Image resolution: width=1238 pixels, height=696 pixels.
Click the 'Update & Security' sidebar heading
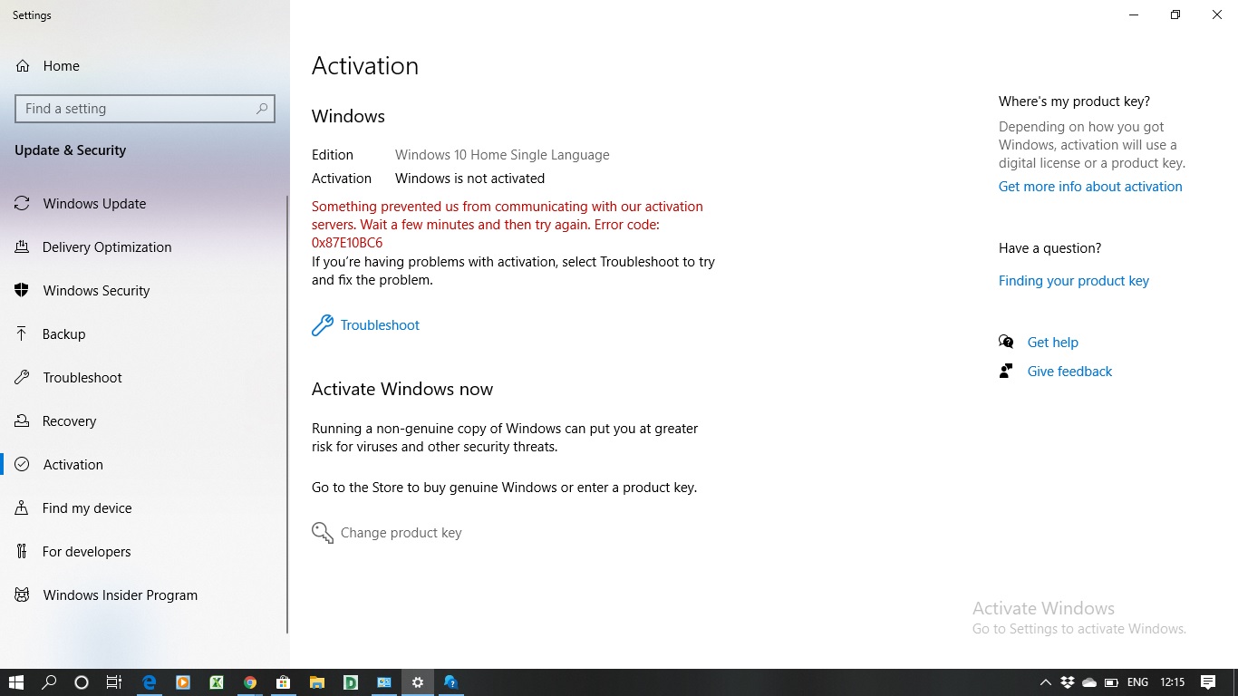click(x=70, y=150)
